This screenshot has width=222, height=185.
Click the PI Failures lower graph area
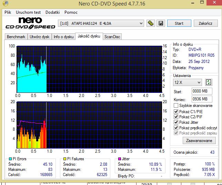(x=89, y=125)
